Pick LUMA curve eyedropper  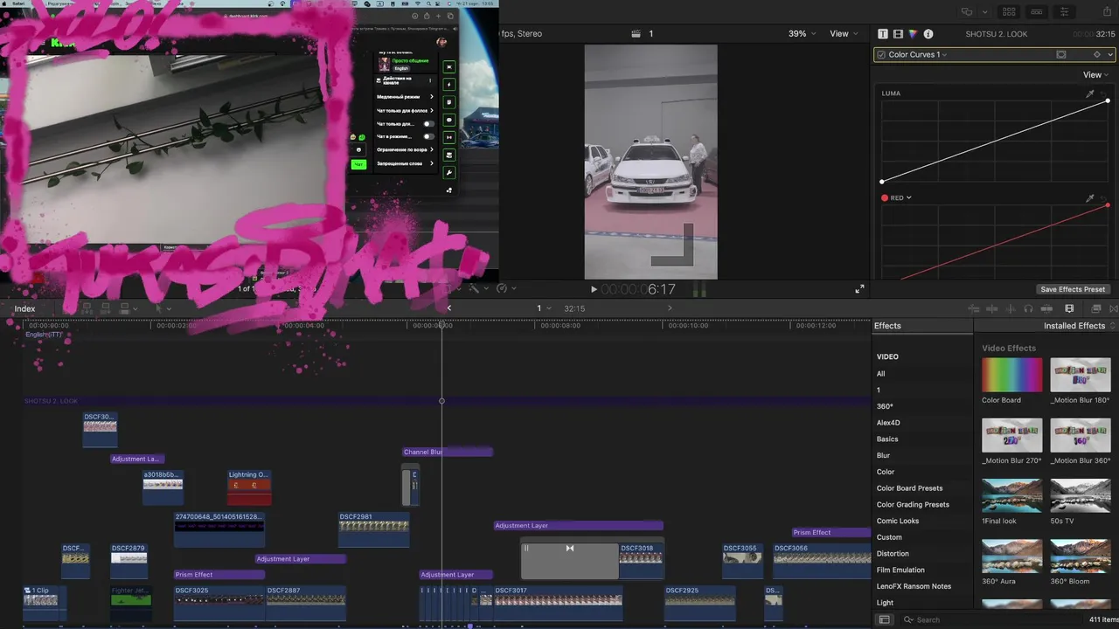pos(1090,93)
